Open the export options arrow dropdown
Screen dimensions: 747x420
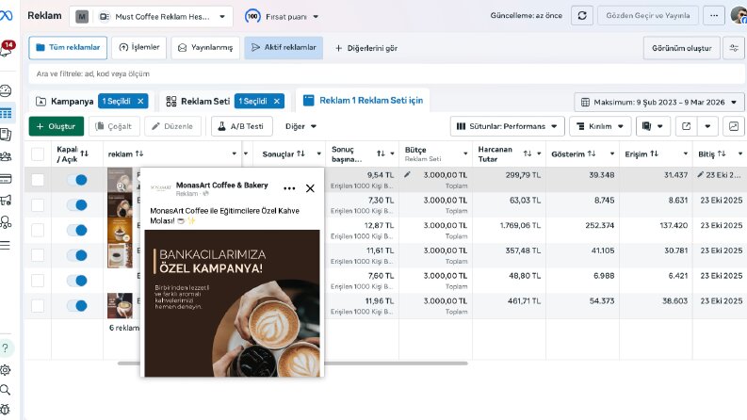(x=707, y=126)
